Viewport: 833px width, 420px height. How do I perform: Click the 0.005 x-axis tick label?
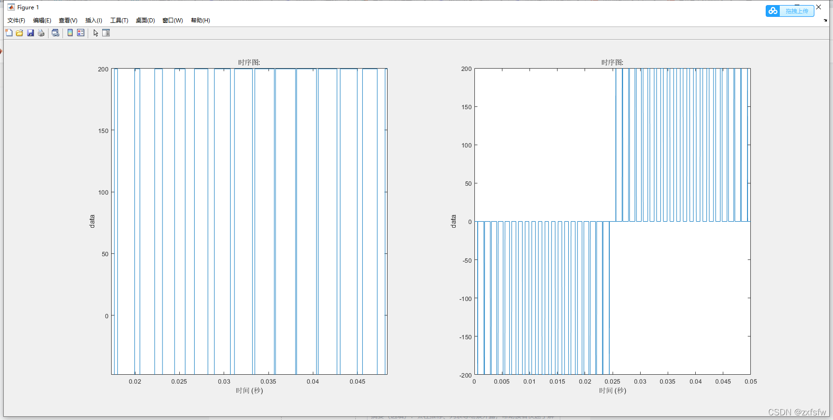[502, 381]
